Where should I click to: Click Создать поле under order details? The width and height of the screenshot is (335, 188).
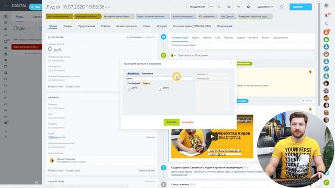(x=73, y=87)
